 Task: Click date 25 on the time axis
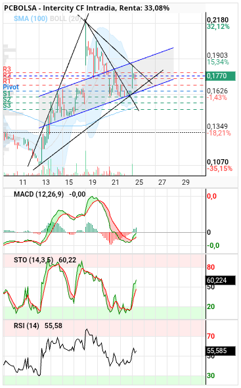tap(139, 183)
